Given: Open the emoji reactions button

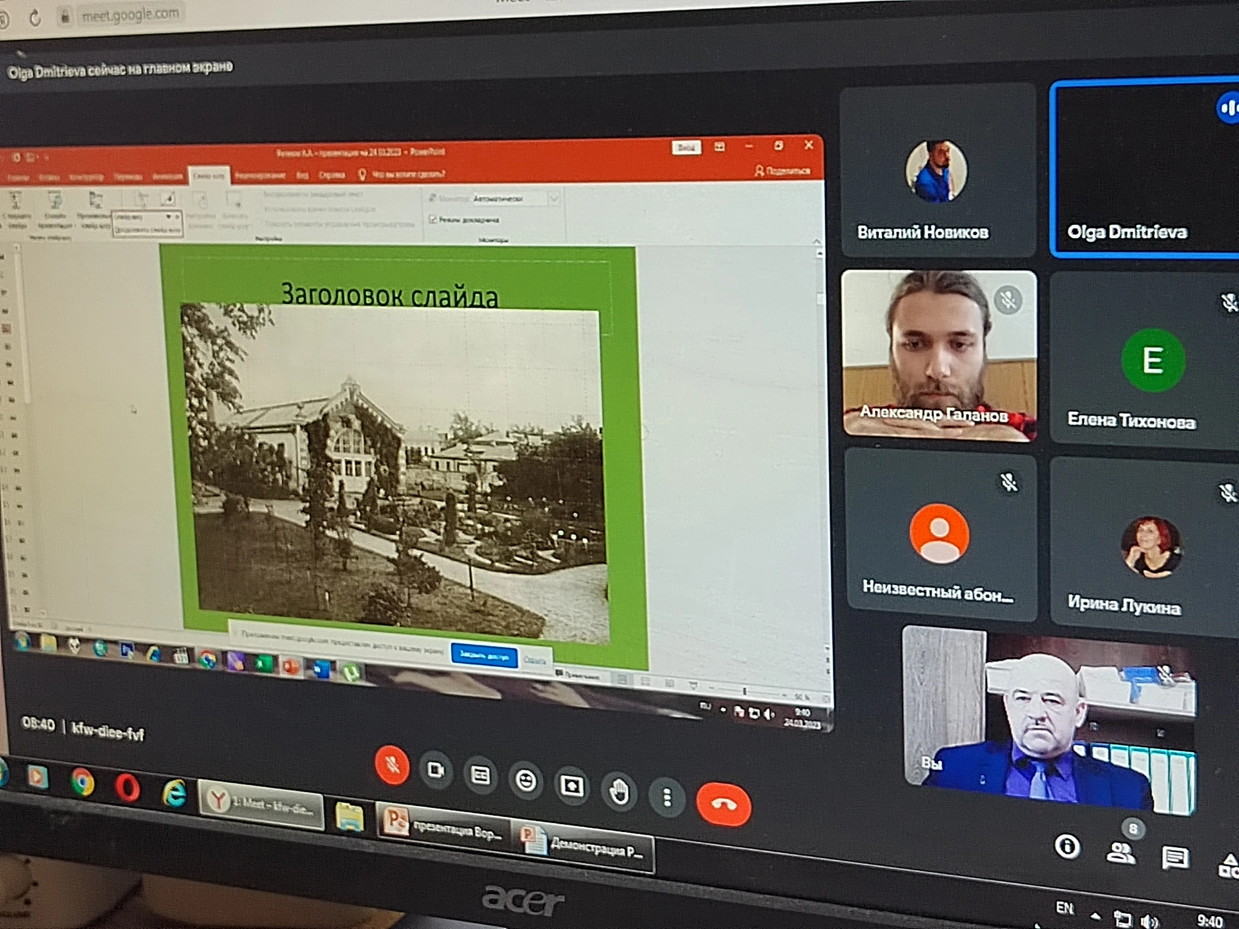Looking at the screenshot, I should pos(525,780).
